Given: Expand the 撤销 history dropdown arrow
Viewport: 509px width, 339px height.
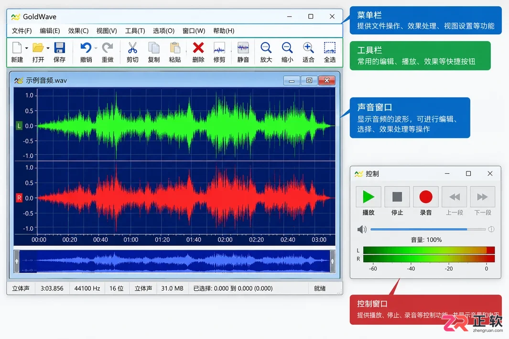Looking at the screenshot, I should (96, 48).
